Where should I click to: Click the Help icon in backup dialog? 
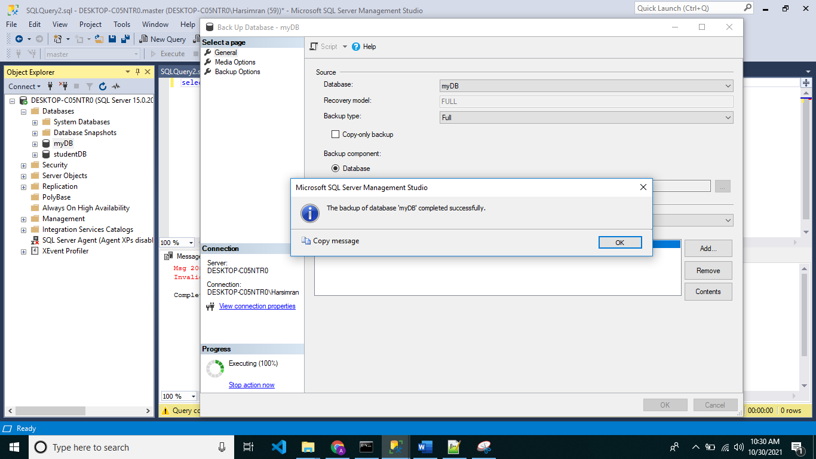356,47
